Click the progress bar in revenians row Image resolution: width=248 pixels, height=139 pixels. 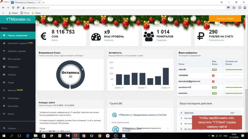point(234,93)
